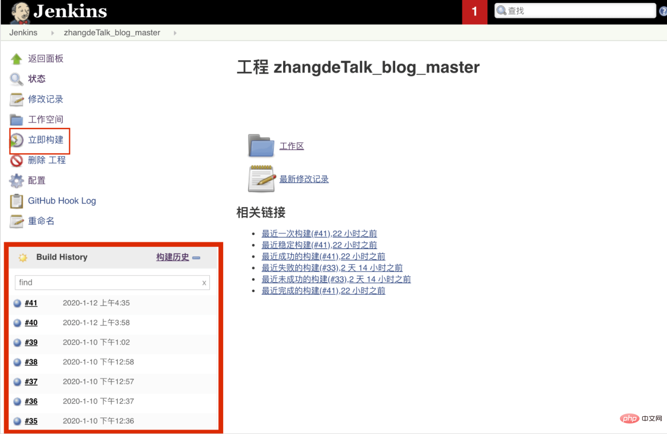Screen dimensions: 667x434
Task: Open zhangdeTalk_blog_master breadcrumb item
Action: (112, 33)
